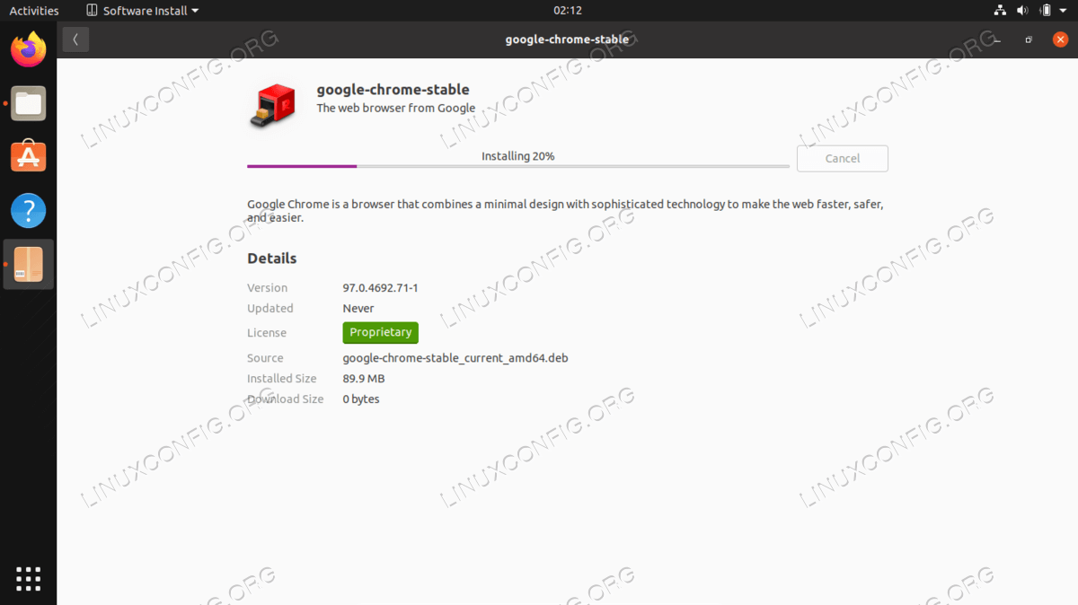Open Firefox from the dock
This screenshot has width=1078, height=605.
pyautogui.click(x=28, y=48)
